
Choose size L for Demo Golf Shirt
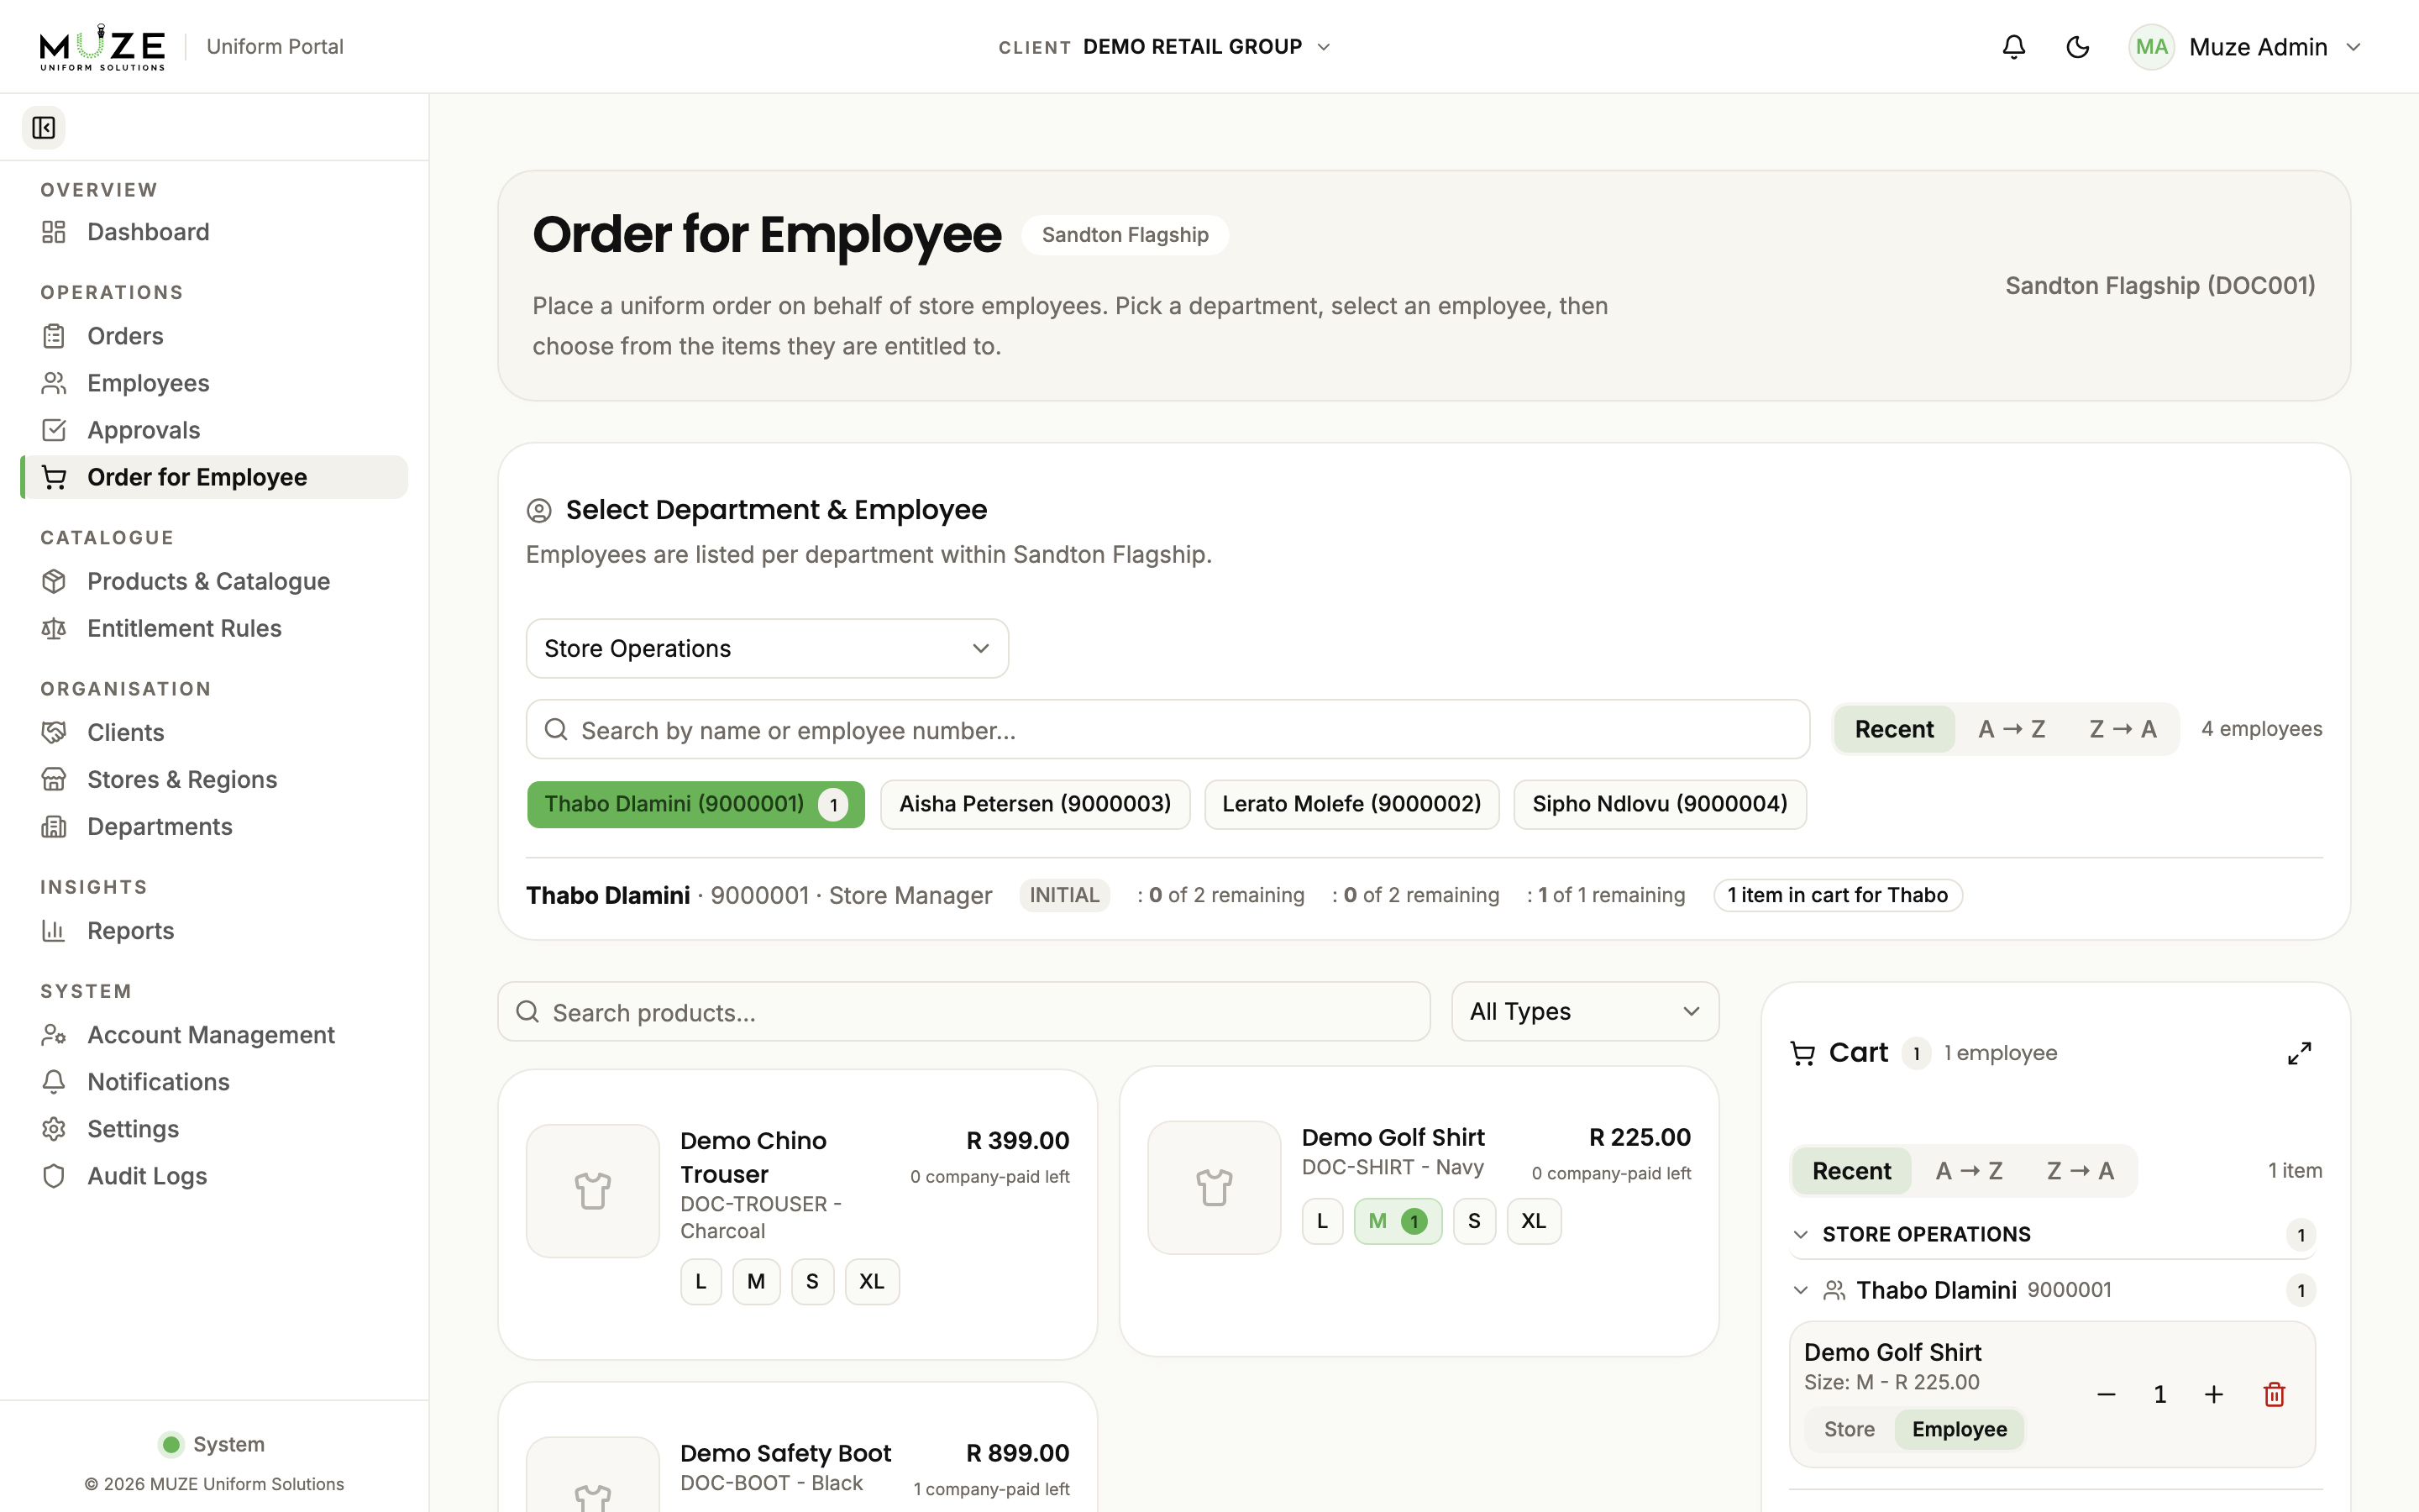[x=1322, y=1221]
